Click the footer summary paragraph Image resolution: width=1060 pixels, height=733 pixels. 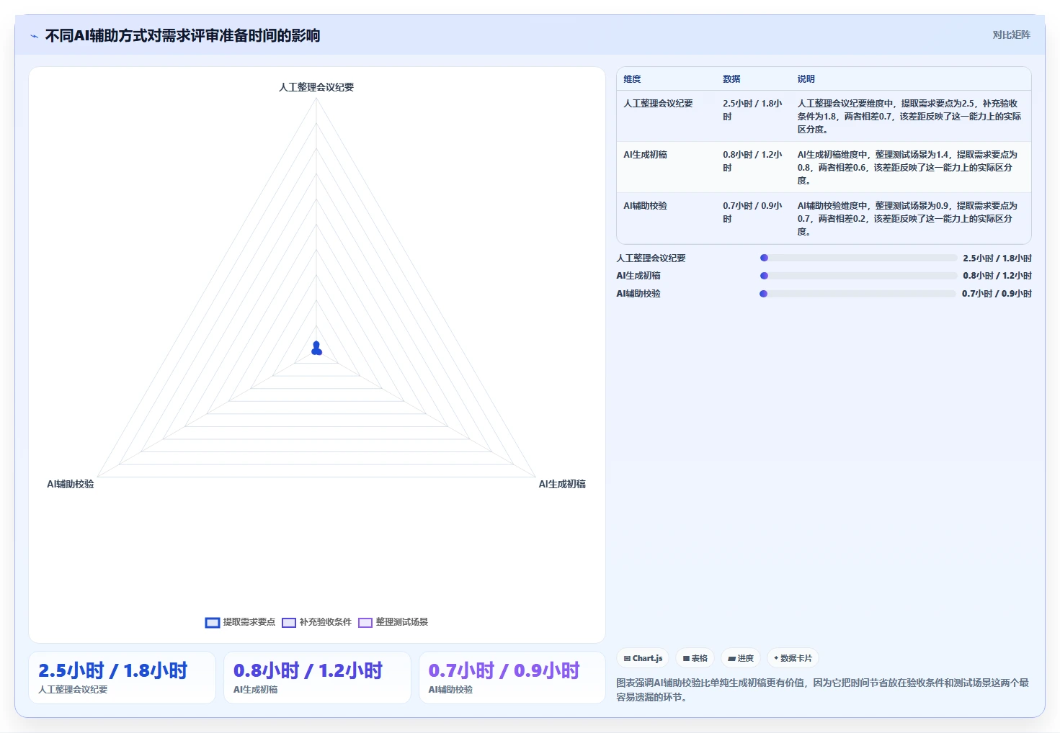click(822, 690)
